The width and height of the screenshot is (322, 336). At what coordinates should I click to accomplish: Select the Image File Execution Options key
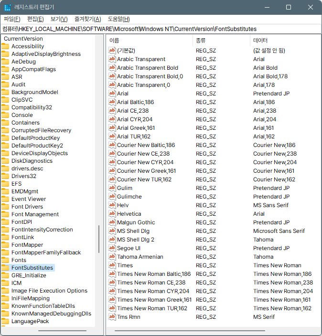tap(50, 291)
